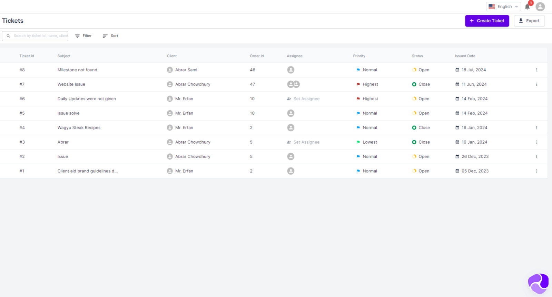The width and height of the screenshot is (552, 297).
Task: Open the Issue solve ticket
Action: point(68,113)
